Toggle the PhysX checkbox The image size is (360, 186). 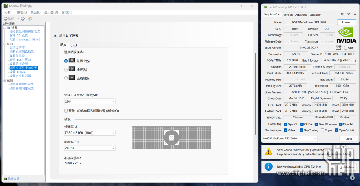pos(322,130)
